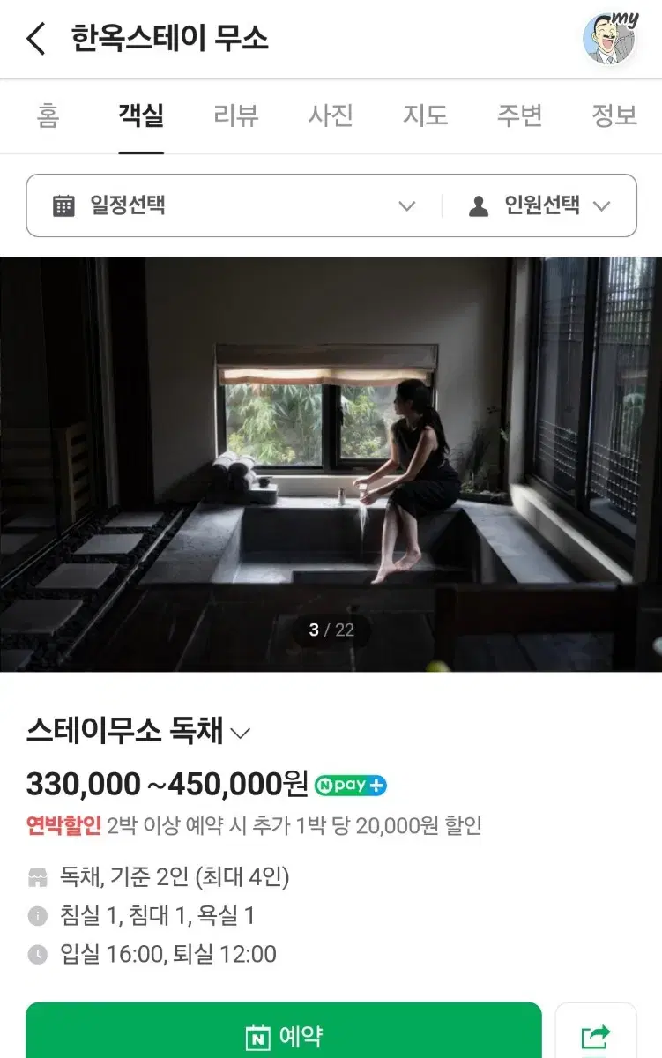Tap the house icon beside 독채

(x=37, y=877)
